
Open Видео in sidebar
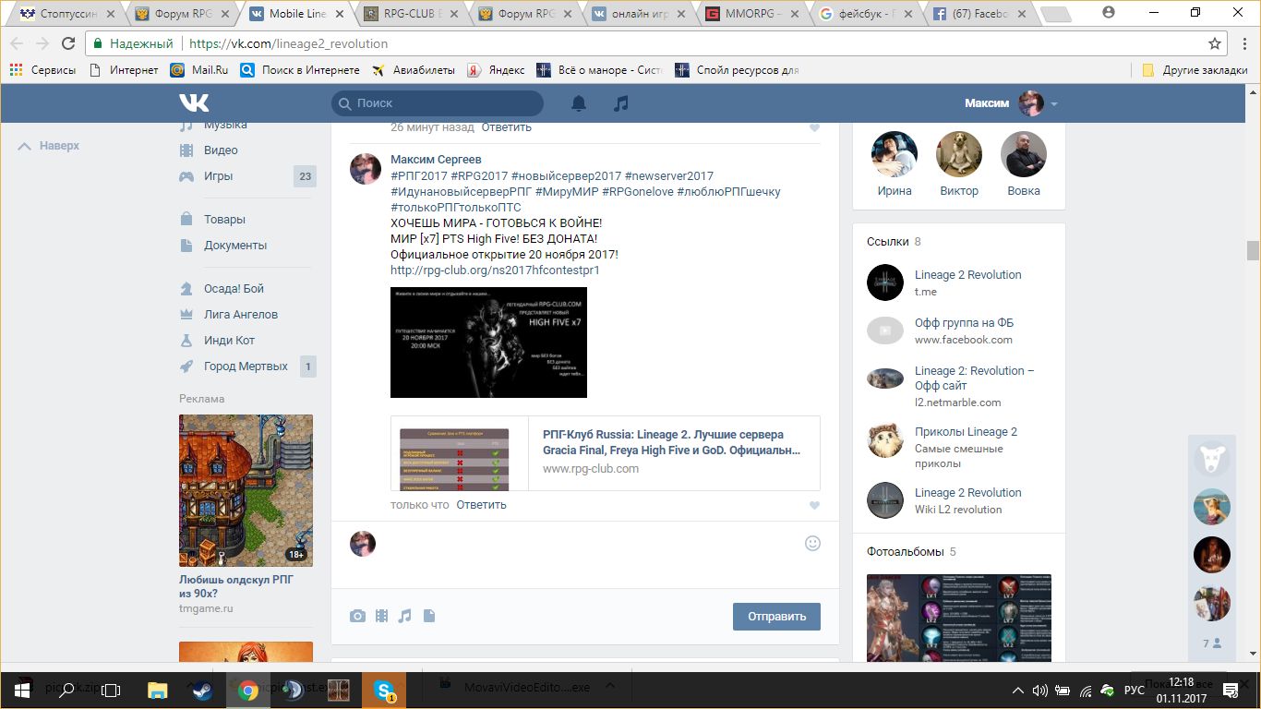tap(221, 150)
